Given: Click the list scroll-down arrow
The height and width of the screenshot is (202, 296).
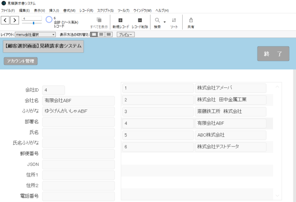Looking at the screenshot, I should (x=277, y=196).
